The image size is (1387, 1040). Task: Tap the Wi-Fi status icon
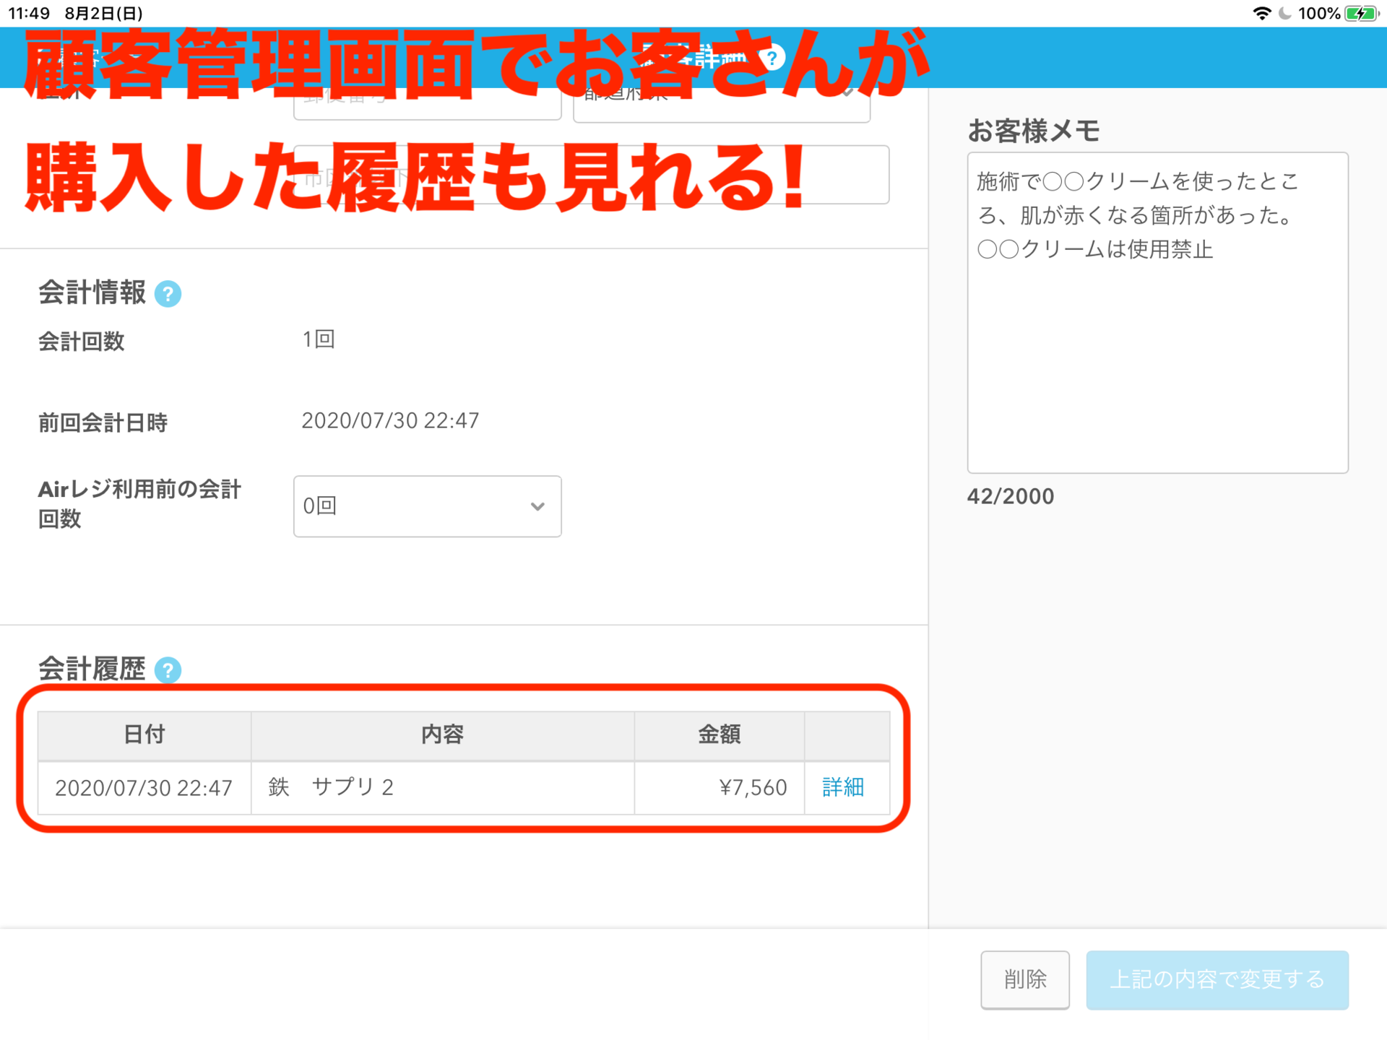[x=1261, y=13]
